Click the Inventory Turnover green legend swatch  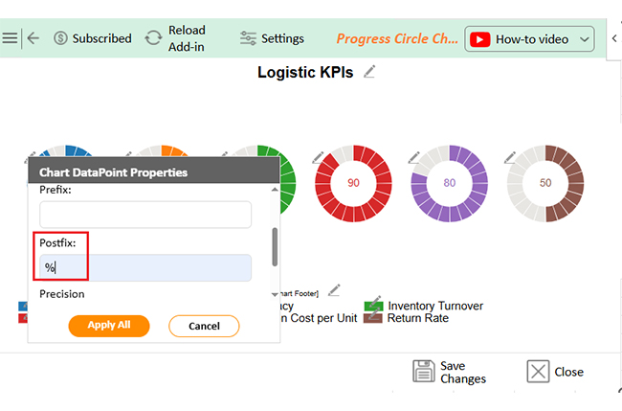point(373,306)
